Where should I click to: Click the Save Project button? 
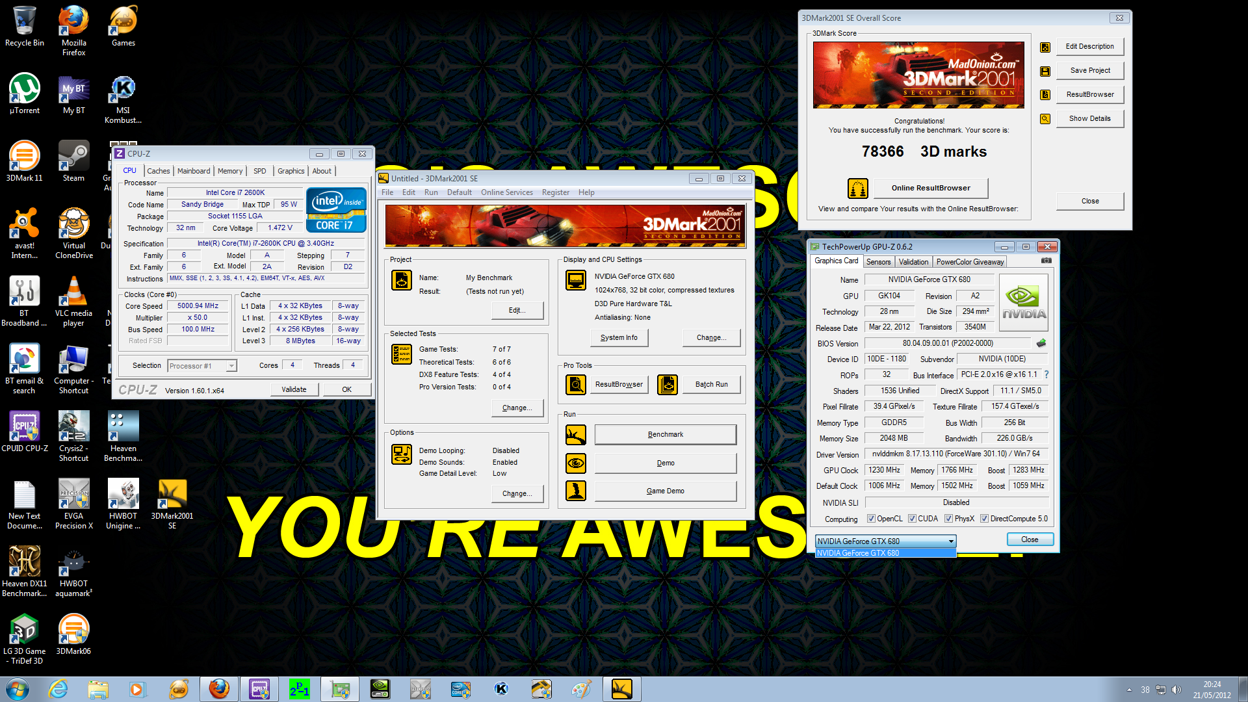(1090, 71)
